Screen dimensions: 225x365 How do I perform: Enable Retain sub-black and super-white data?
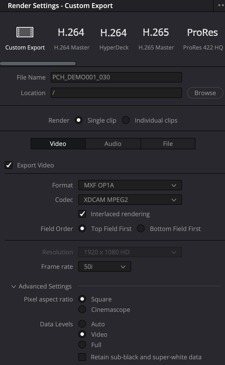82,357
